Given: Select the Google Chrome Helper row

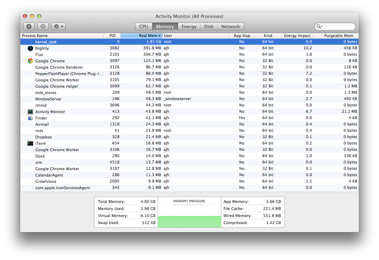Looking at the screenshot, I should coord(190,86).
